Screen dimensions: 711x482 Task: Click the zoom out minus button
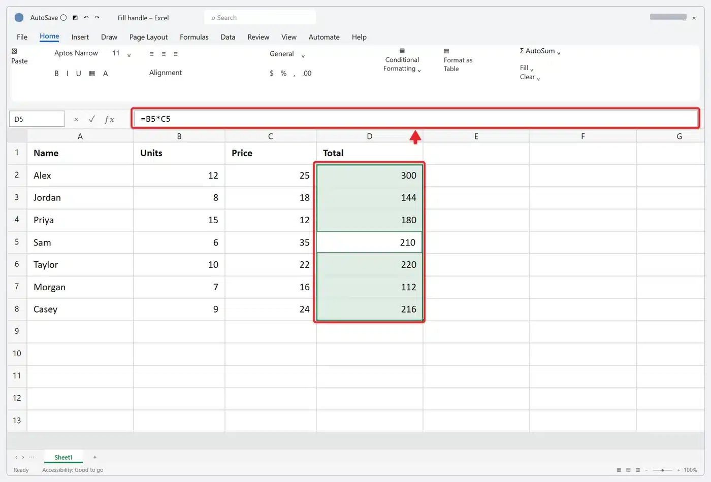tap(647, 470)
